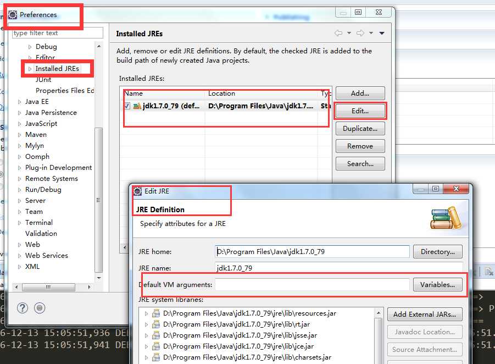Click the jdk1.7.0_79 library icon in JRE table
Image resolution: width=495 pixels, height=364 pixels.
pos(137,106)
